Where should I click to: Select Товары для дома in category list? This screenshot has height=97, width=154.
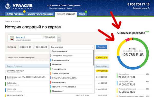[71, 69]
